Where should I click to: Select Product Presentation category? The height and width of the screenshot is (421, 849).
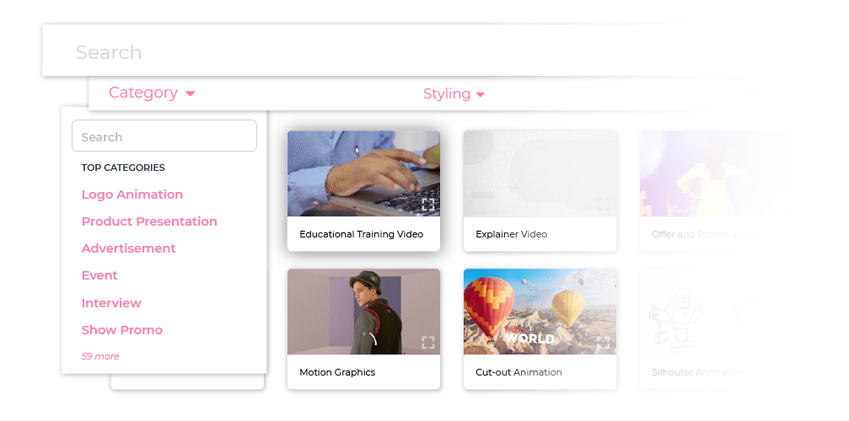[x=149, y=221]
